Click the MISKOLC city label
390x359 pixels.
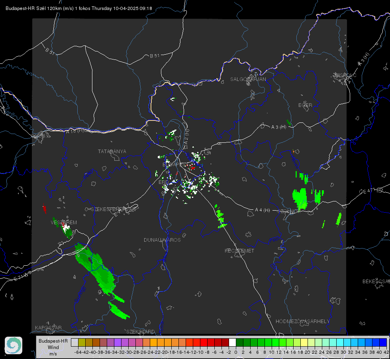pyautogui.click(x=346, y=75)
